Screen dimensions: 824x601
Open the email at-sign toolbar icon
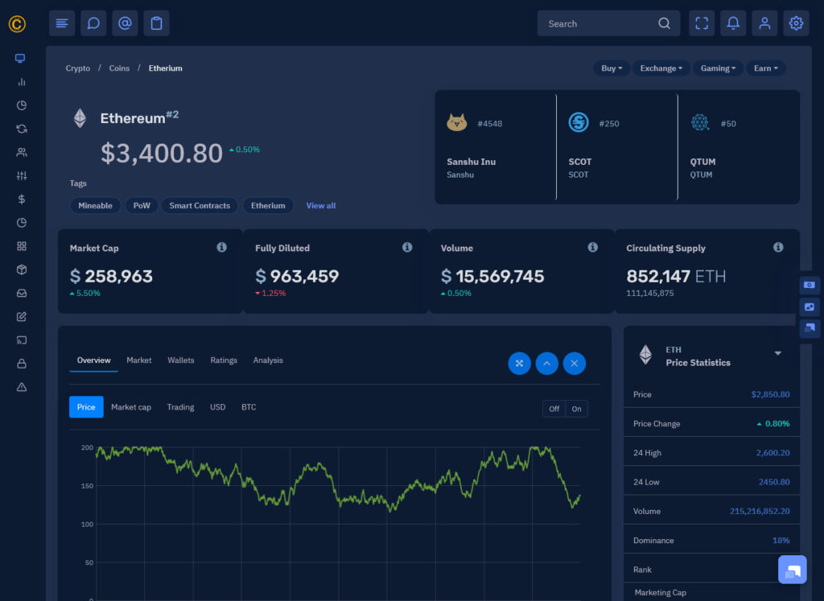[125, 23]
